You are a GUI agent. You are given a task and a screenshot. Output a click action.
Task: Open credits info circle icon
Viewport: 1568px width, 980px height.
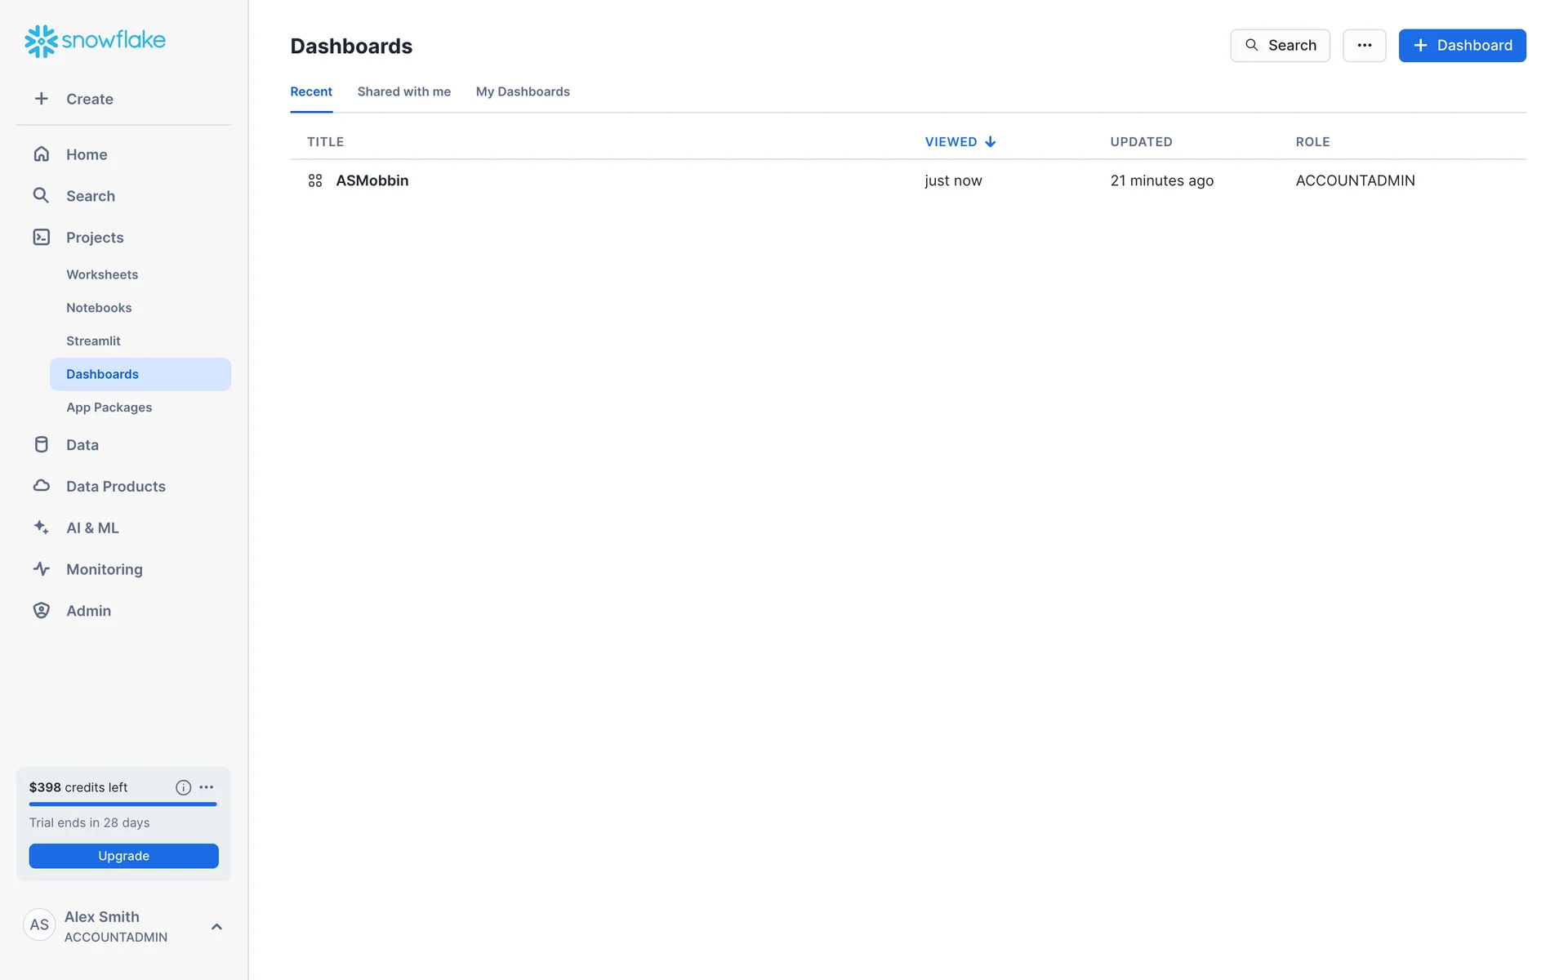(x=183, y=787)
